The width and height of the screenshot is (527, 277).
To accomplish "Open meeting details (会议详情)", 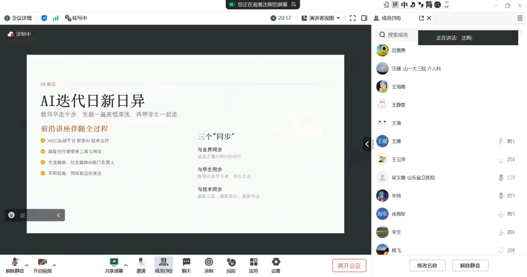I will [18, 18].
